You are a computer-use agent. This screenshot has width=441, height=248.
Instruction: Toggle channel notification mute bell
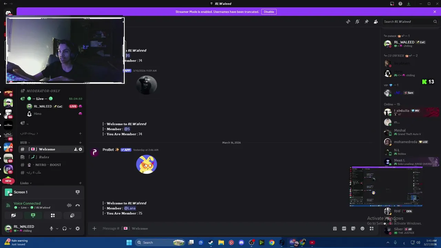pos(357,21)
